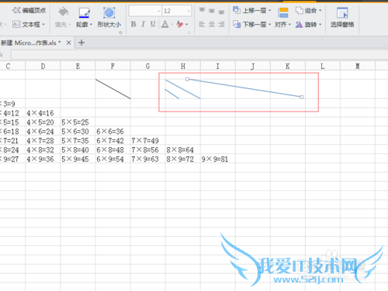Select cell containing 6×6=36

coord(113,132)
